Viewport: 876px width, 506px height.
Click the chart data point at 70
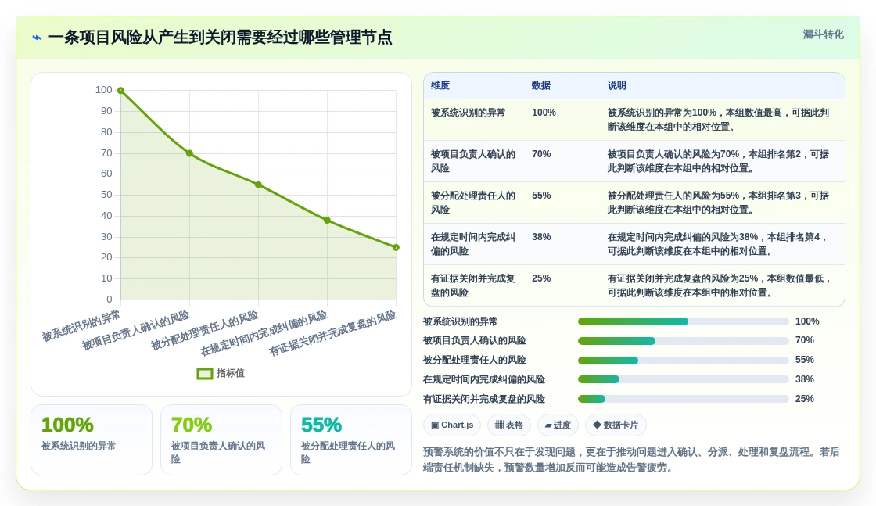point(189,153)
